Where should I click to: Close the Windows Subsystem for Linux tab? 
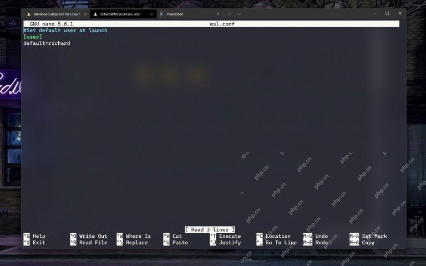pyautogui.click(x=85, y=14)
